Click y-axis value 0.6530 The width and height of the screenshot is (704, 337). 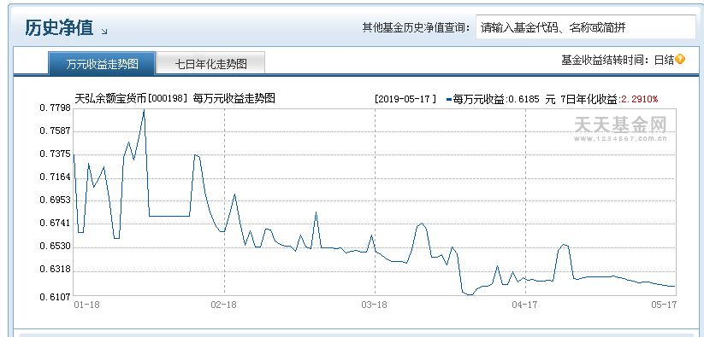pyautogui.click(x=56, y=247)
